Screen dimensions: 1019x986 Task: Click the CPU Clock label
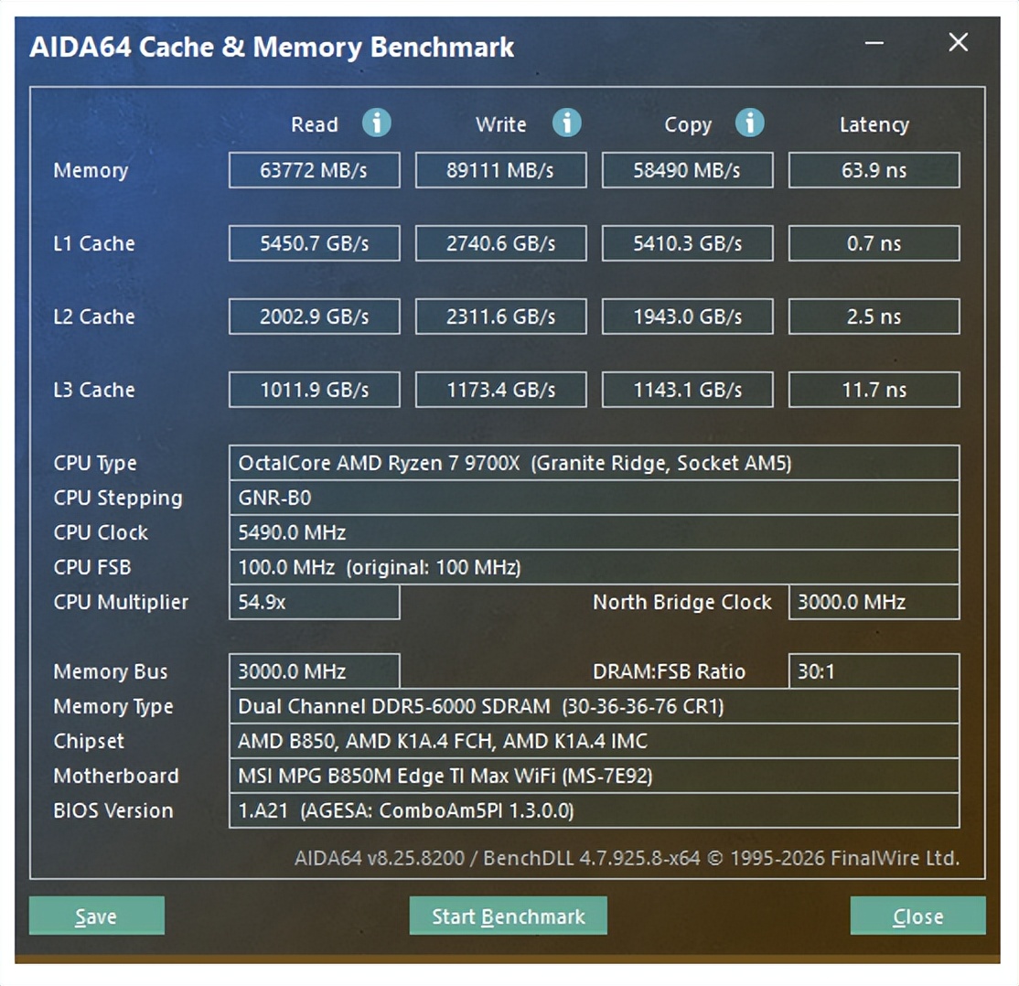coord(101,532)
